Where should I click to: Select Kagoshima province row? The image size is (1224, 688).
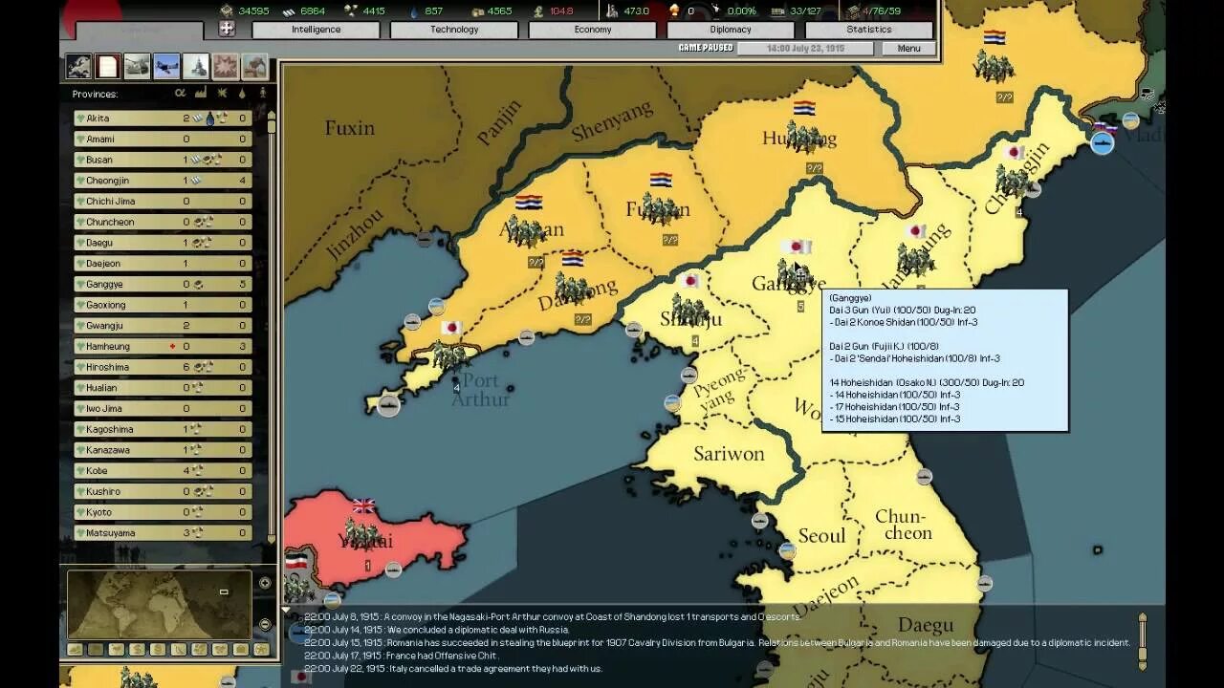coord(164,429)
